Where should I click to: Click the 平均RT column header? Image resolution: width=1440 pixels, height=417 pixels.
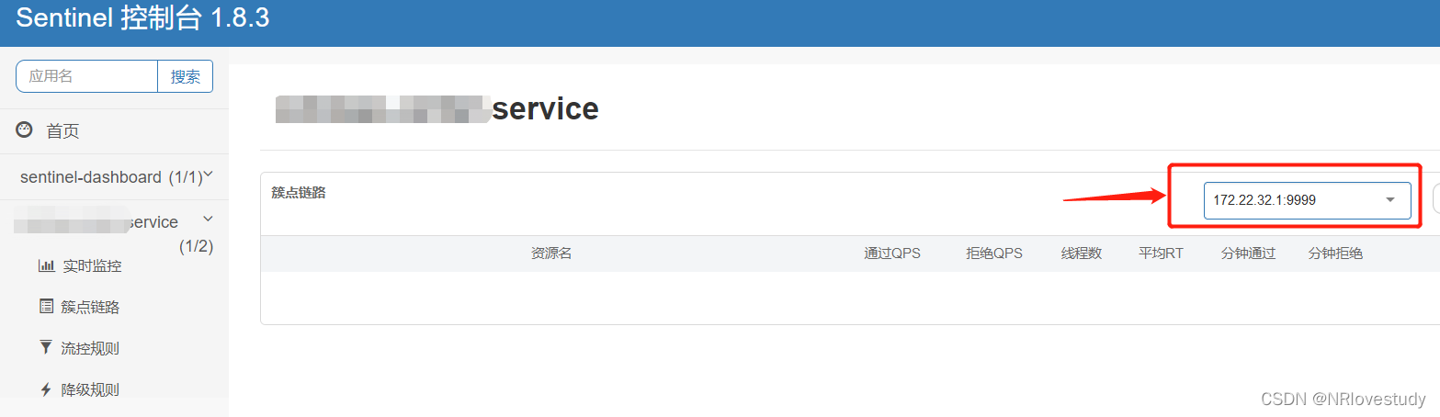tap(1161, 254)
